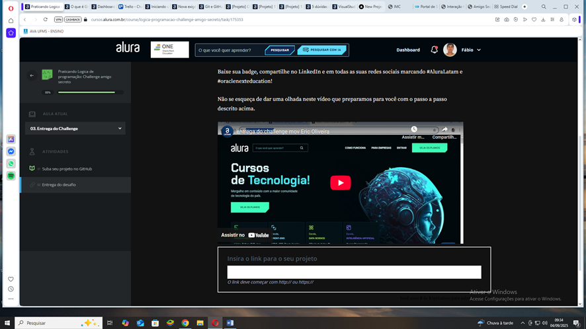586x329 pixels.
Task: Switch to VisualStudio tab
Action: pyautogui.click(x=343, y=7)
